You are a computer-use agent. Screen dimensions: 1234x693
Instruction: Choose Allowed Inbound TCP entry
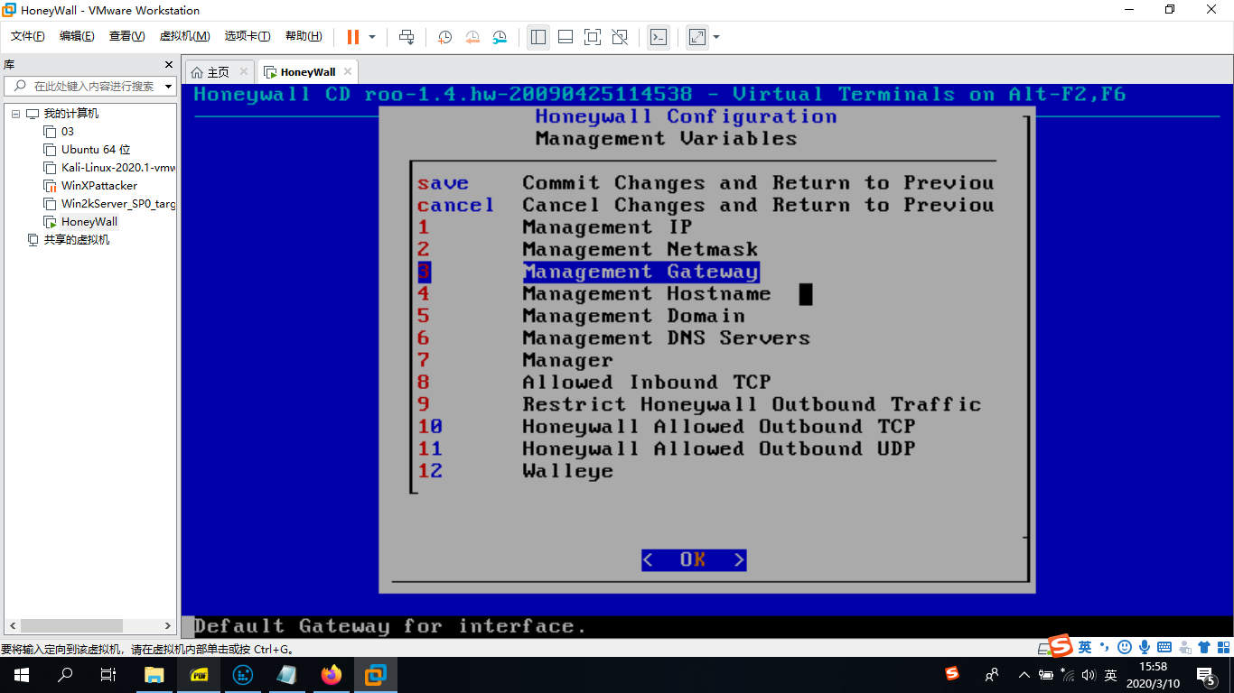coord(646,382)
